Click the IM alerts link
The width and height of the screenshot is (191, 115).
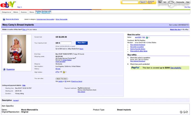(65, 81)
